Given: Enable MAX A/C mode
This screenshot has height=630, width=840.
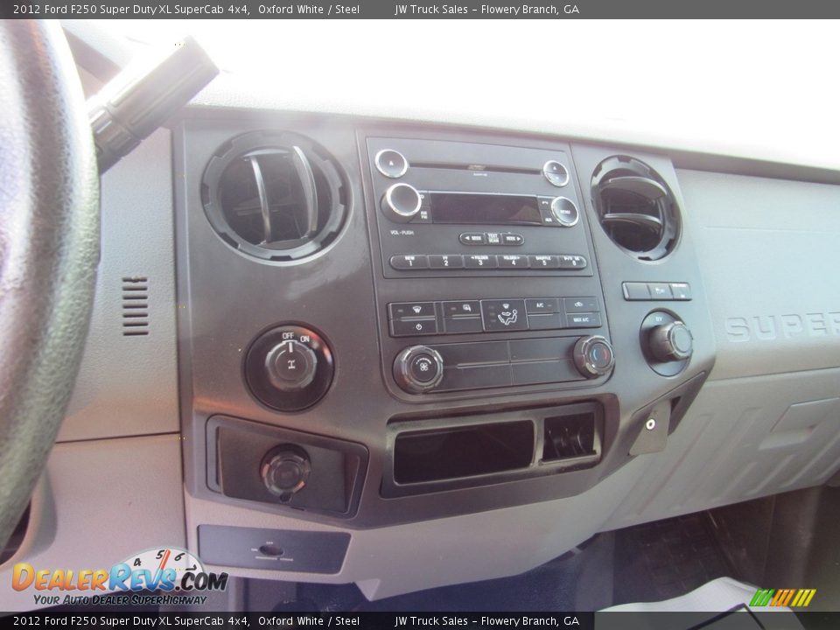Looking at the screenshot, I should [x=583, y=318].
